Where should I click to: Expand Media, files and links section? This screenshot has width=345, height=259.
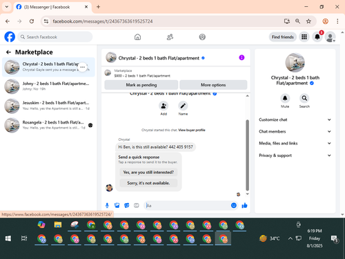pos(295,143)
